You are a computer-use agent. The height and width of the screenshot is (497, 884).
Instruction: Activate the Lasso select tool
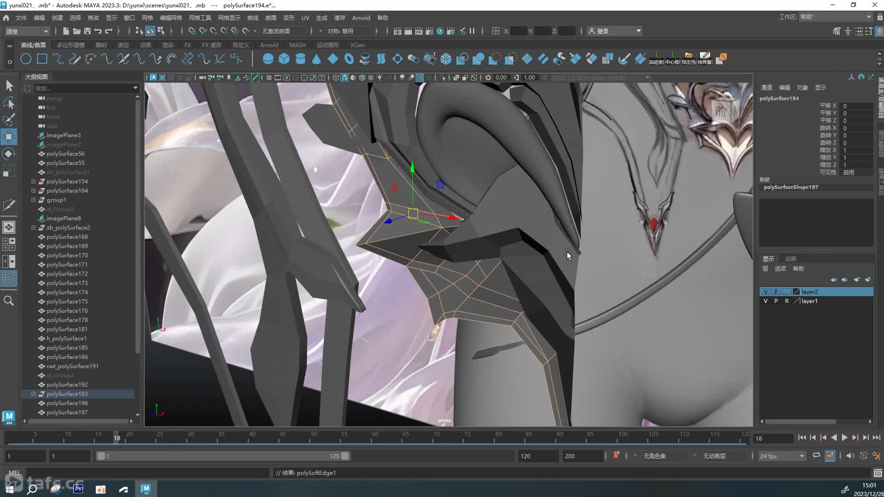(9, 103)
